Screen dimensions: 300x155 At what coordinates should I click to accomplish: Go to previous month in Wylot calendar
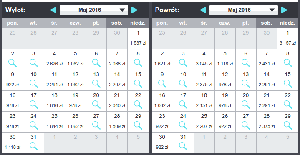point(53,10)
